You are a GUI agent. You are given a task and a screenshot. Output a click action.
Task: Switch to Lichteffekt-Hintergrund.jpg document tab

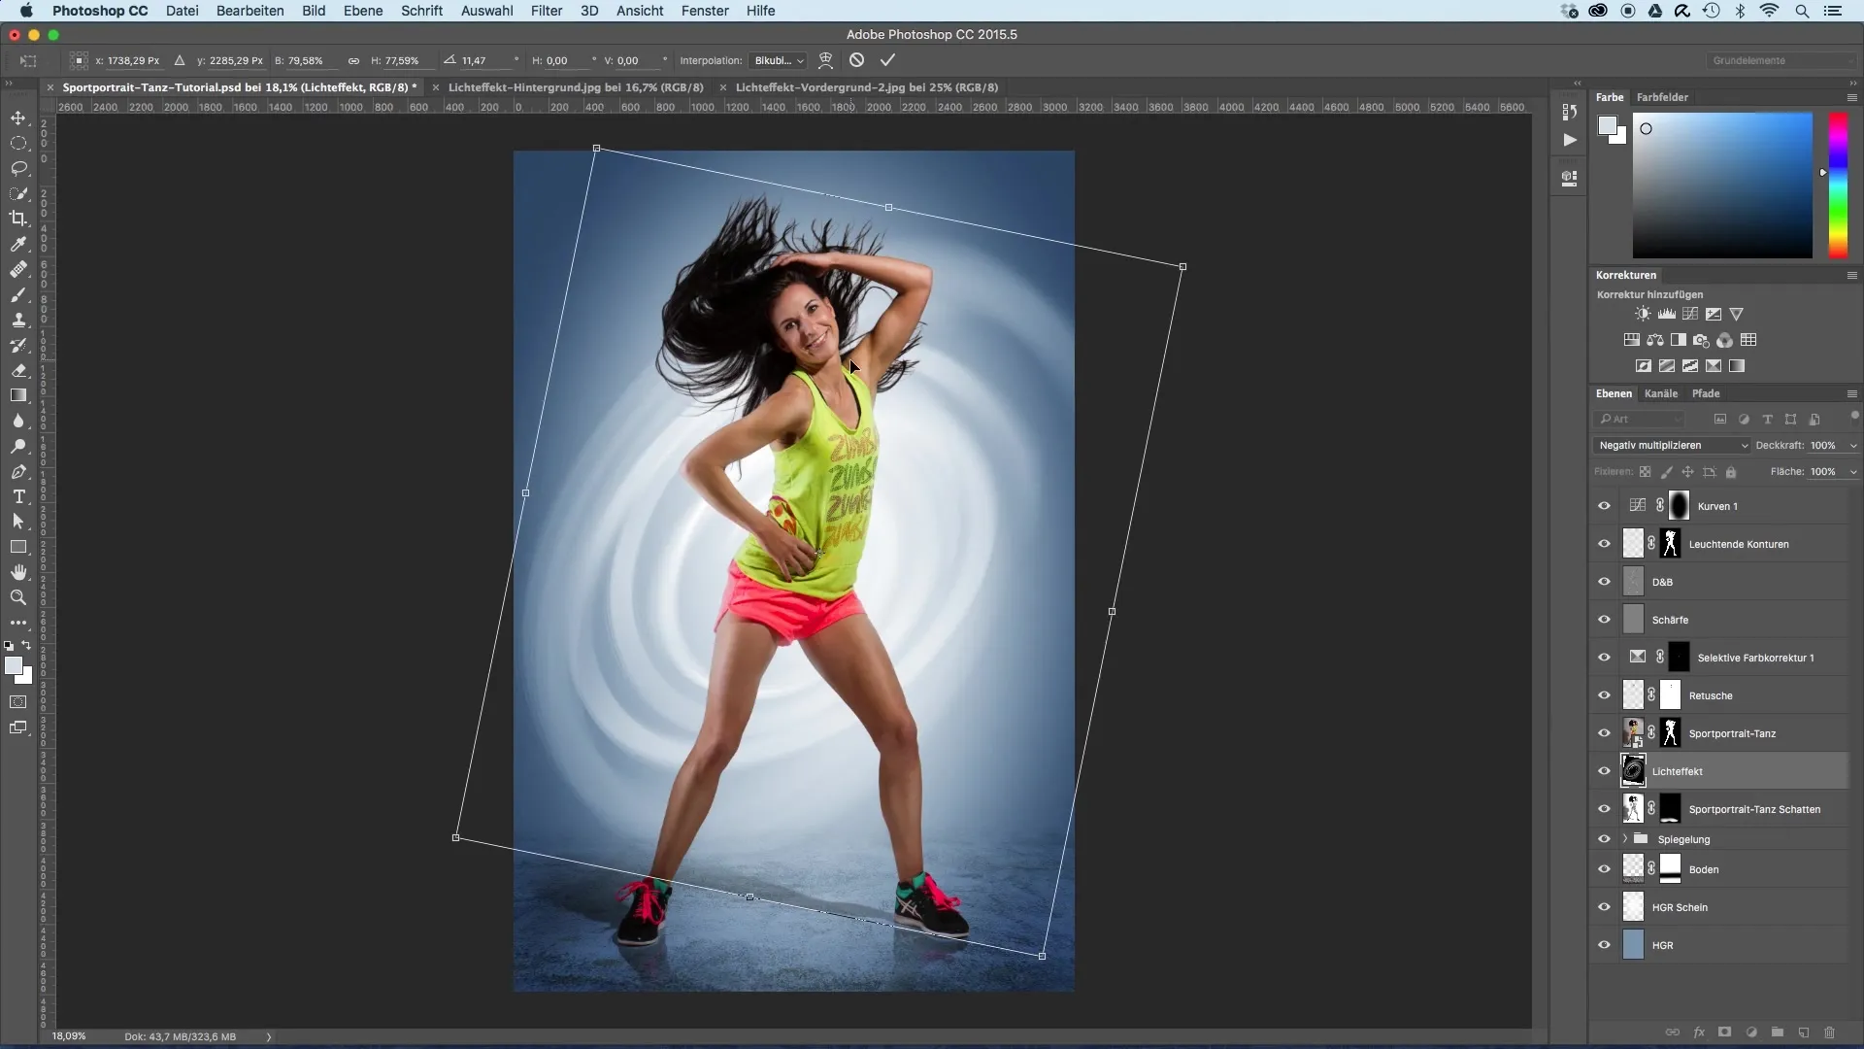(x=576, y=87)
